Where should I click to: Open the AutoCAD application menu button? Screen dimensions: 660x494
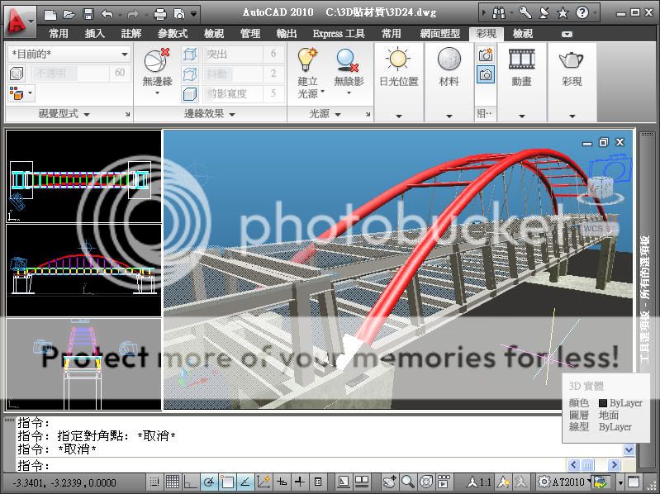[18, 21]
